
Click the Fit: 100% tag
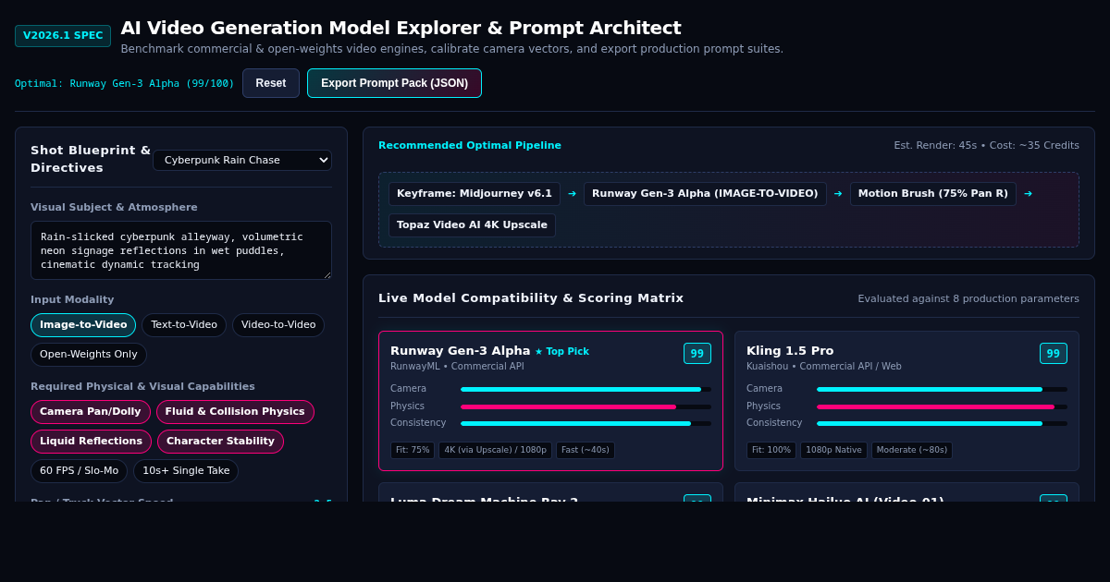[771, 451]
